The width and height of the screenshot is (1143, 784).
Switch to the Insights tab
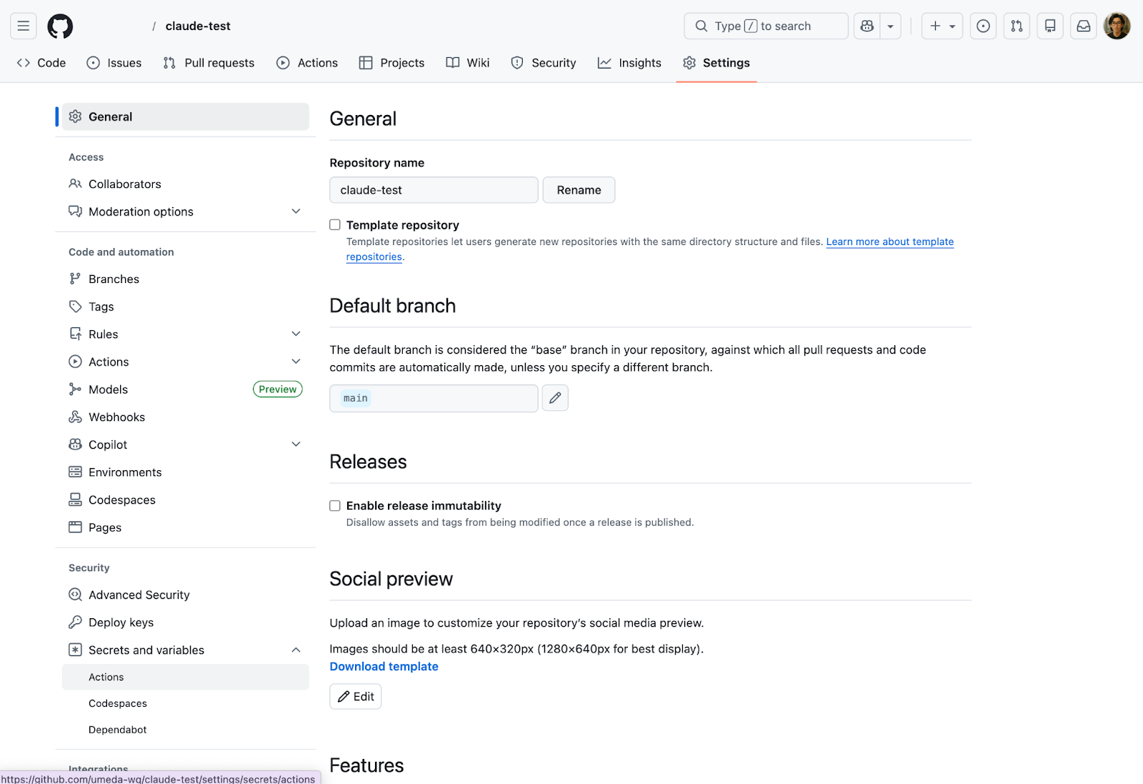(629, 63)
